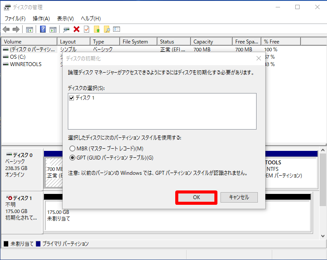The width and height of the screenshot is (327, 260).
Task: Click the magnifying glass search toolbar icon
Action: [107, 29]
